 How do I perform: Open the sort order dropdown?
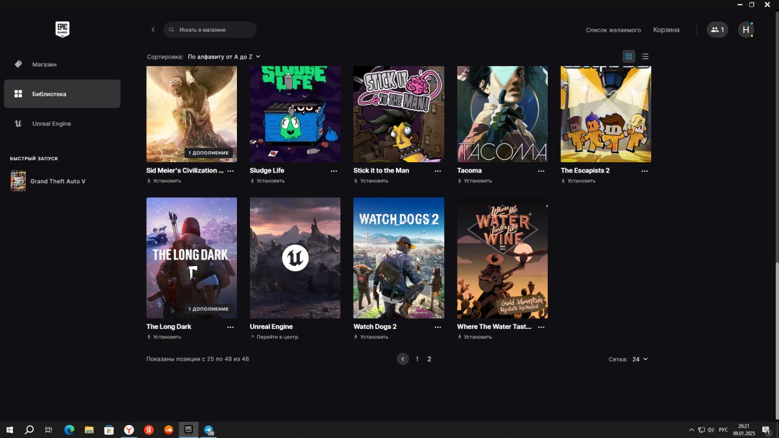pos(224,56)
